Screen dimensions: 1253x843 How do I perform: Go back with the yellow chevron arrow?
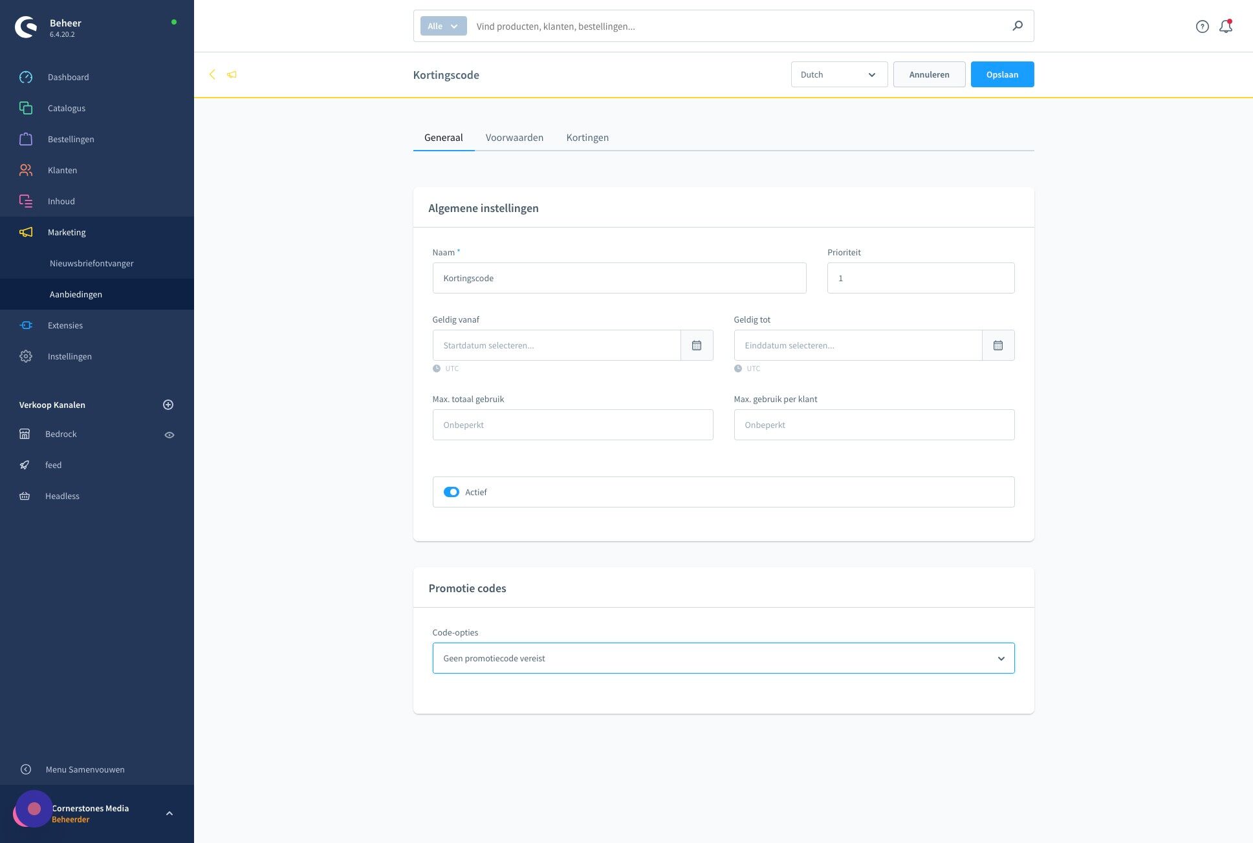(x=212, y=74)
